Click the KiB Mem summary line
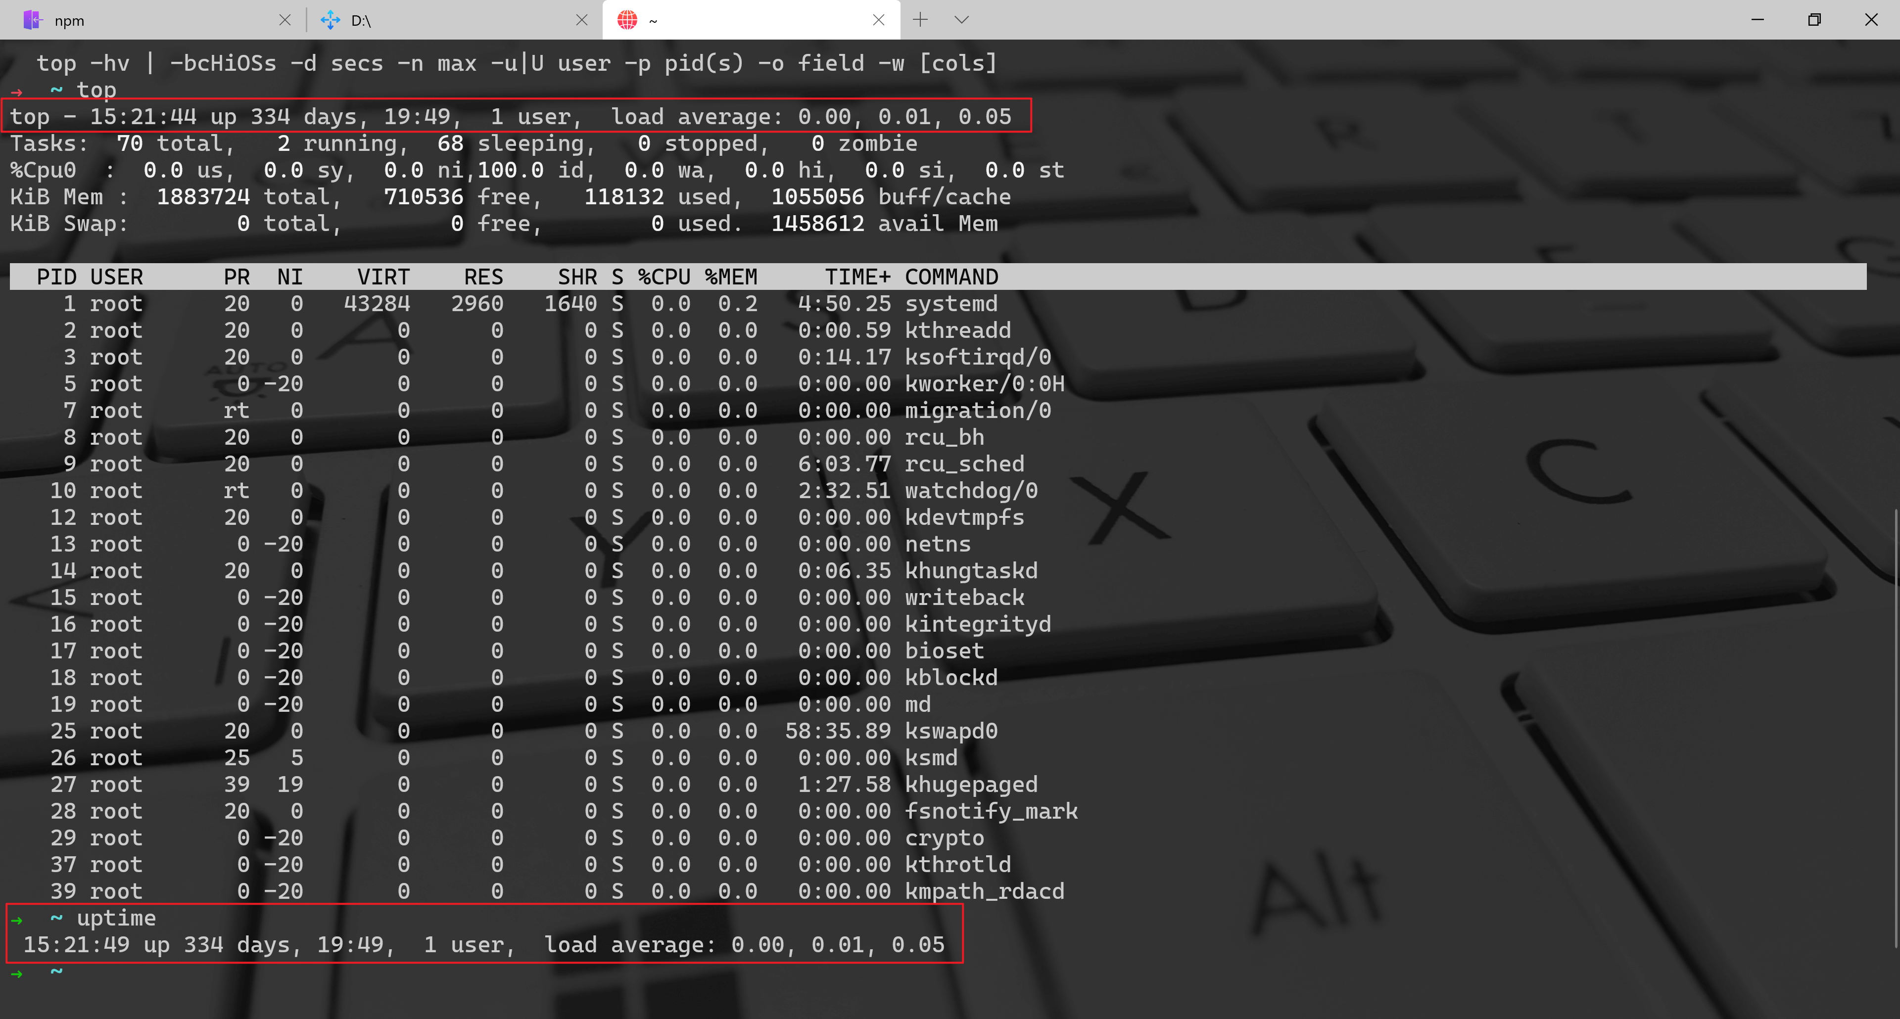 point(509,197)
